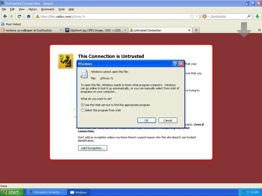Bookmark this page with the star icon
This screenshot has width=262, height=196.
click(191, 16)
